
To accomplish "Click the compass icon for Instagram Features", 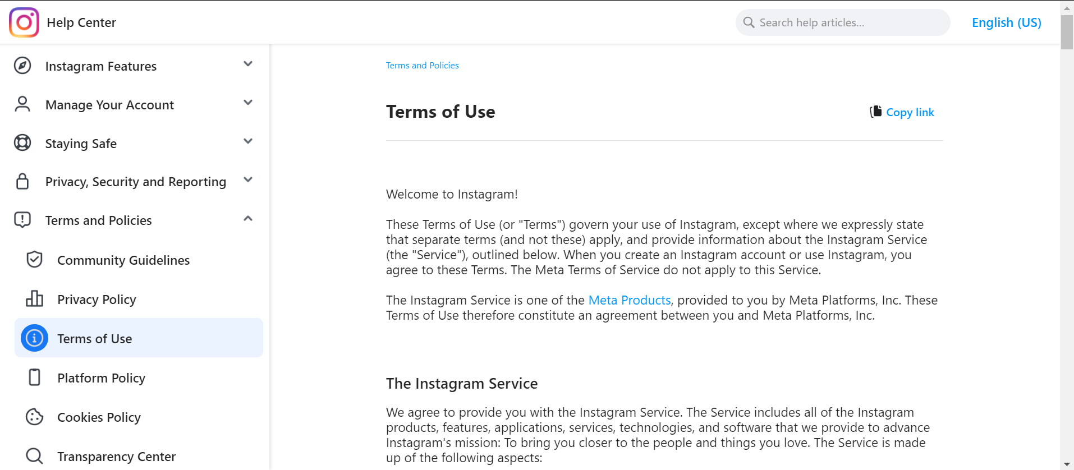I will (22, 66).
